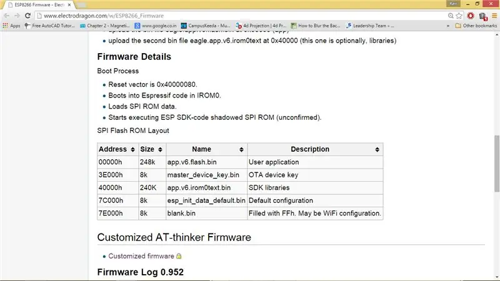Click the scrollbar down arrow
This screenshot has height=281, width=500.
497,277
